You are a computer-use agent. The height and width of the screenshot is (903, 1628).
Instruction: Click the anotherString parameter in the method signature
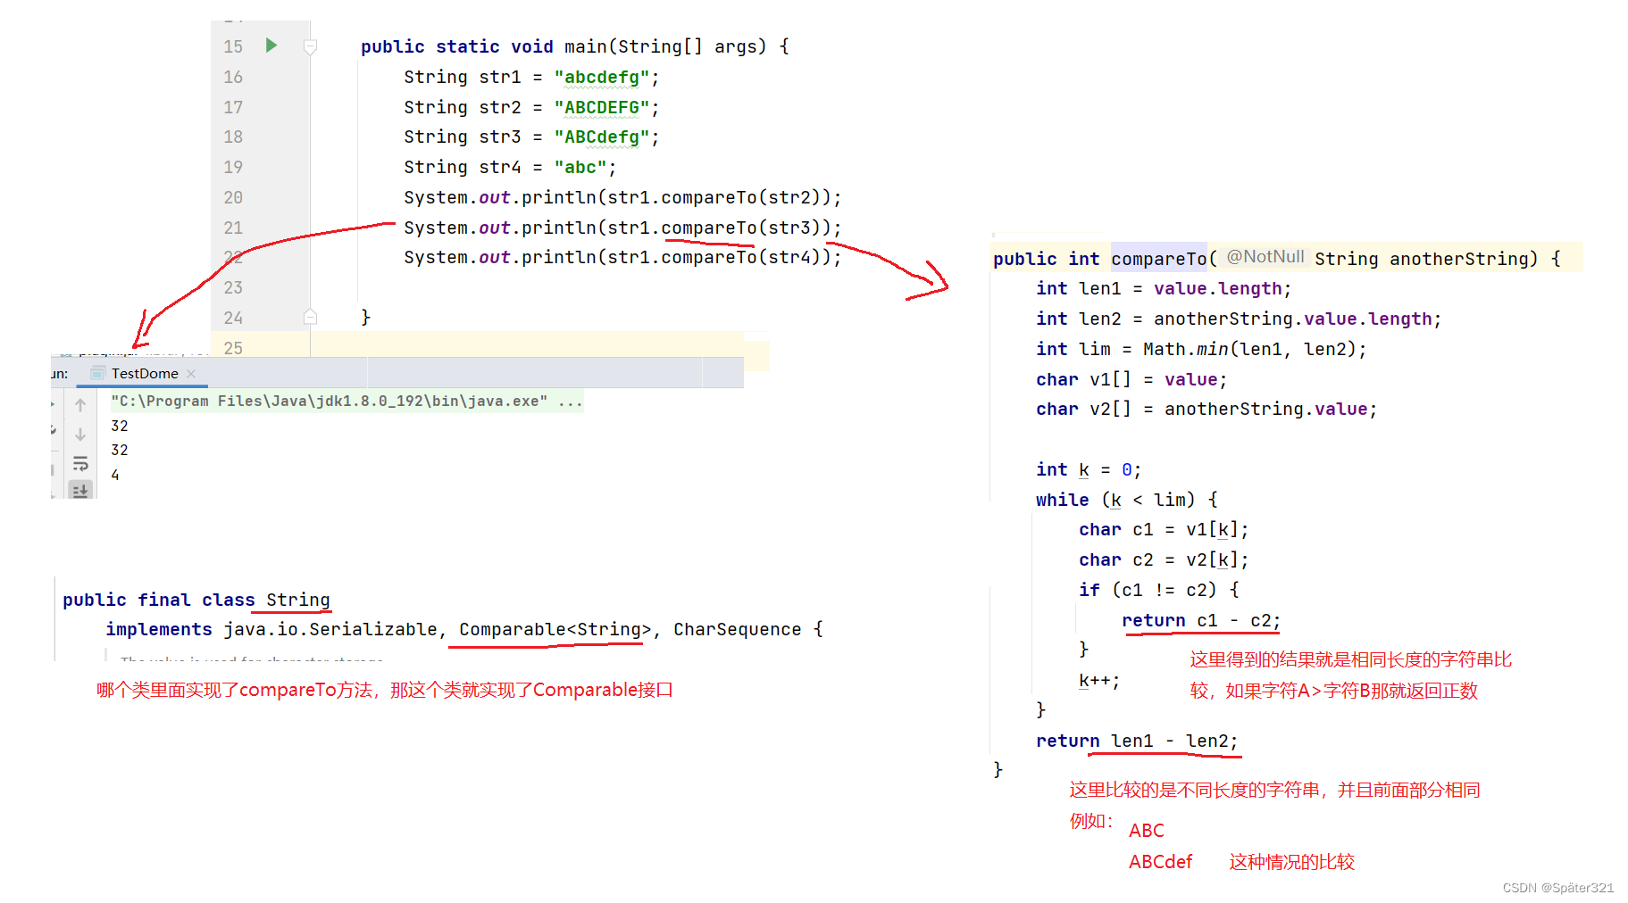point(1459,259)
